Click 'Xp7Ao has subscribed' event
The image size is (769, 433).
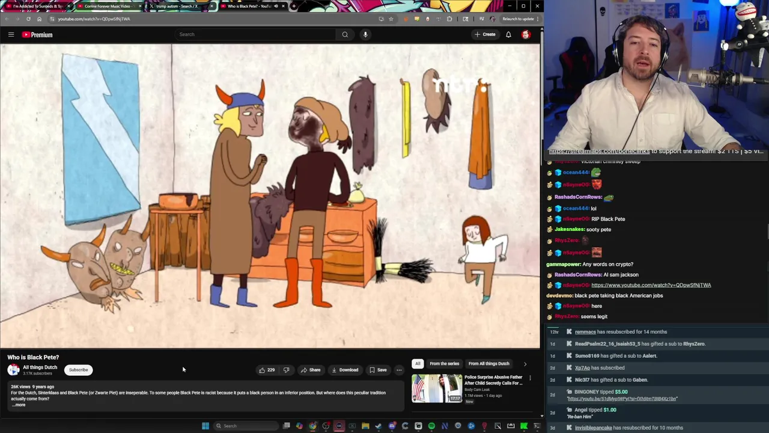point(600,368)
